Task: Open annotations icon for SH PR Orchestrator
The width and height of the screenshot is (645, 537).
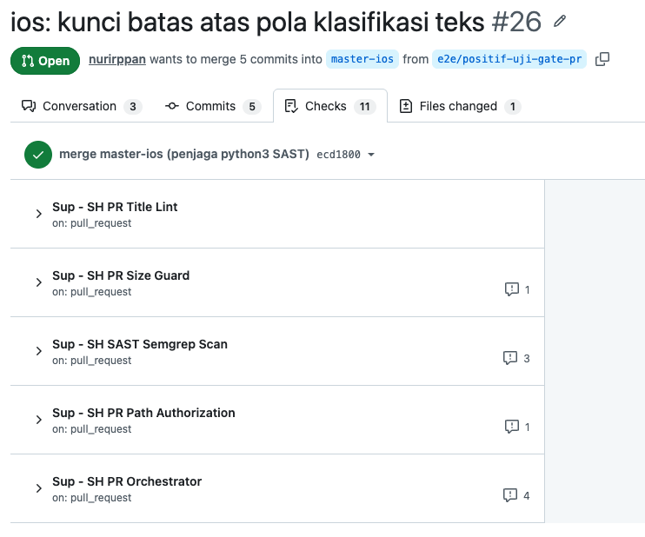Action: point(510,495)
